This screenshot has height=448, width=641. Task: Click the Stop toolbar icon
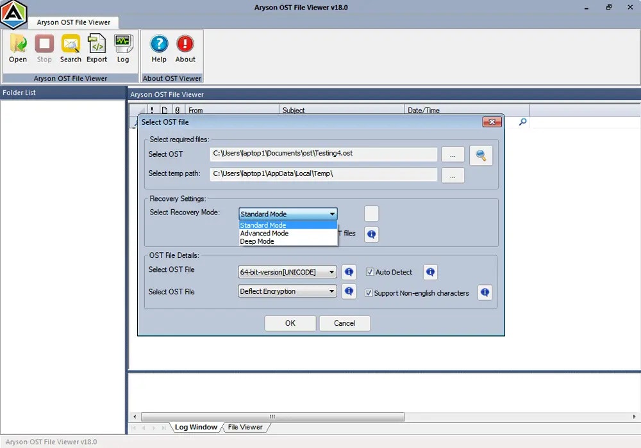(x=44, y=49)
